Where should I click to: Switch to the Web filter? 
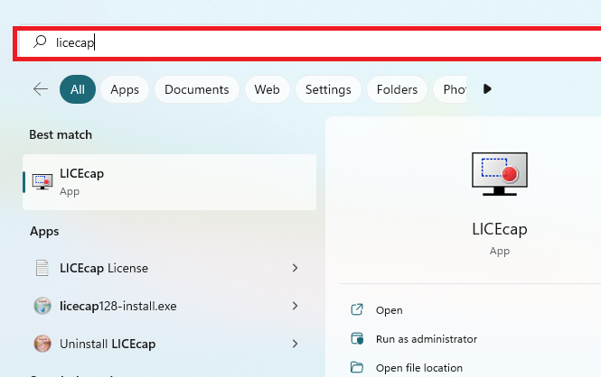[268, 89]
